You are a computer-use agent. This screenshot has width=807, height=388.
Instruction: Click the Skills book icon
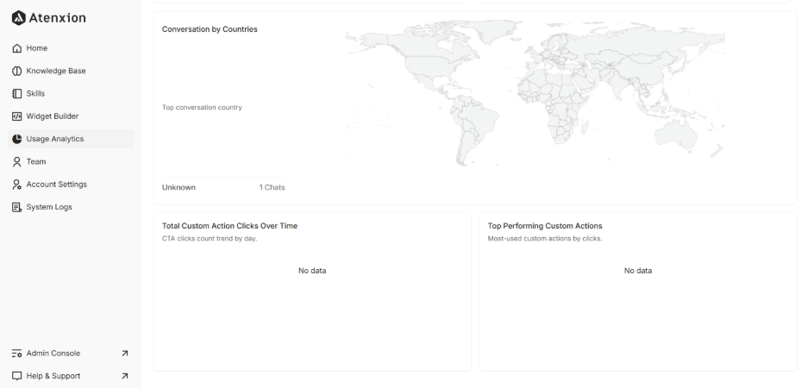coord(17,94)
